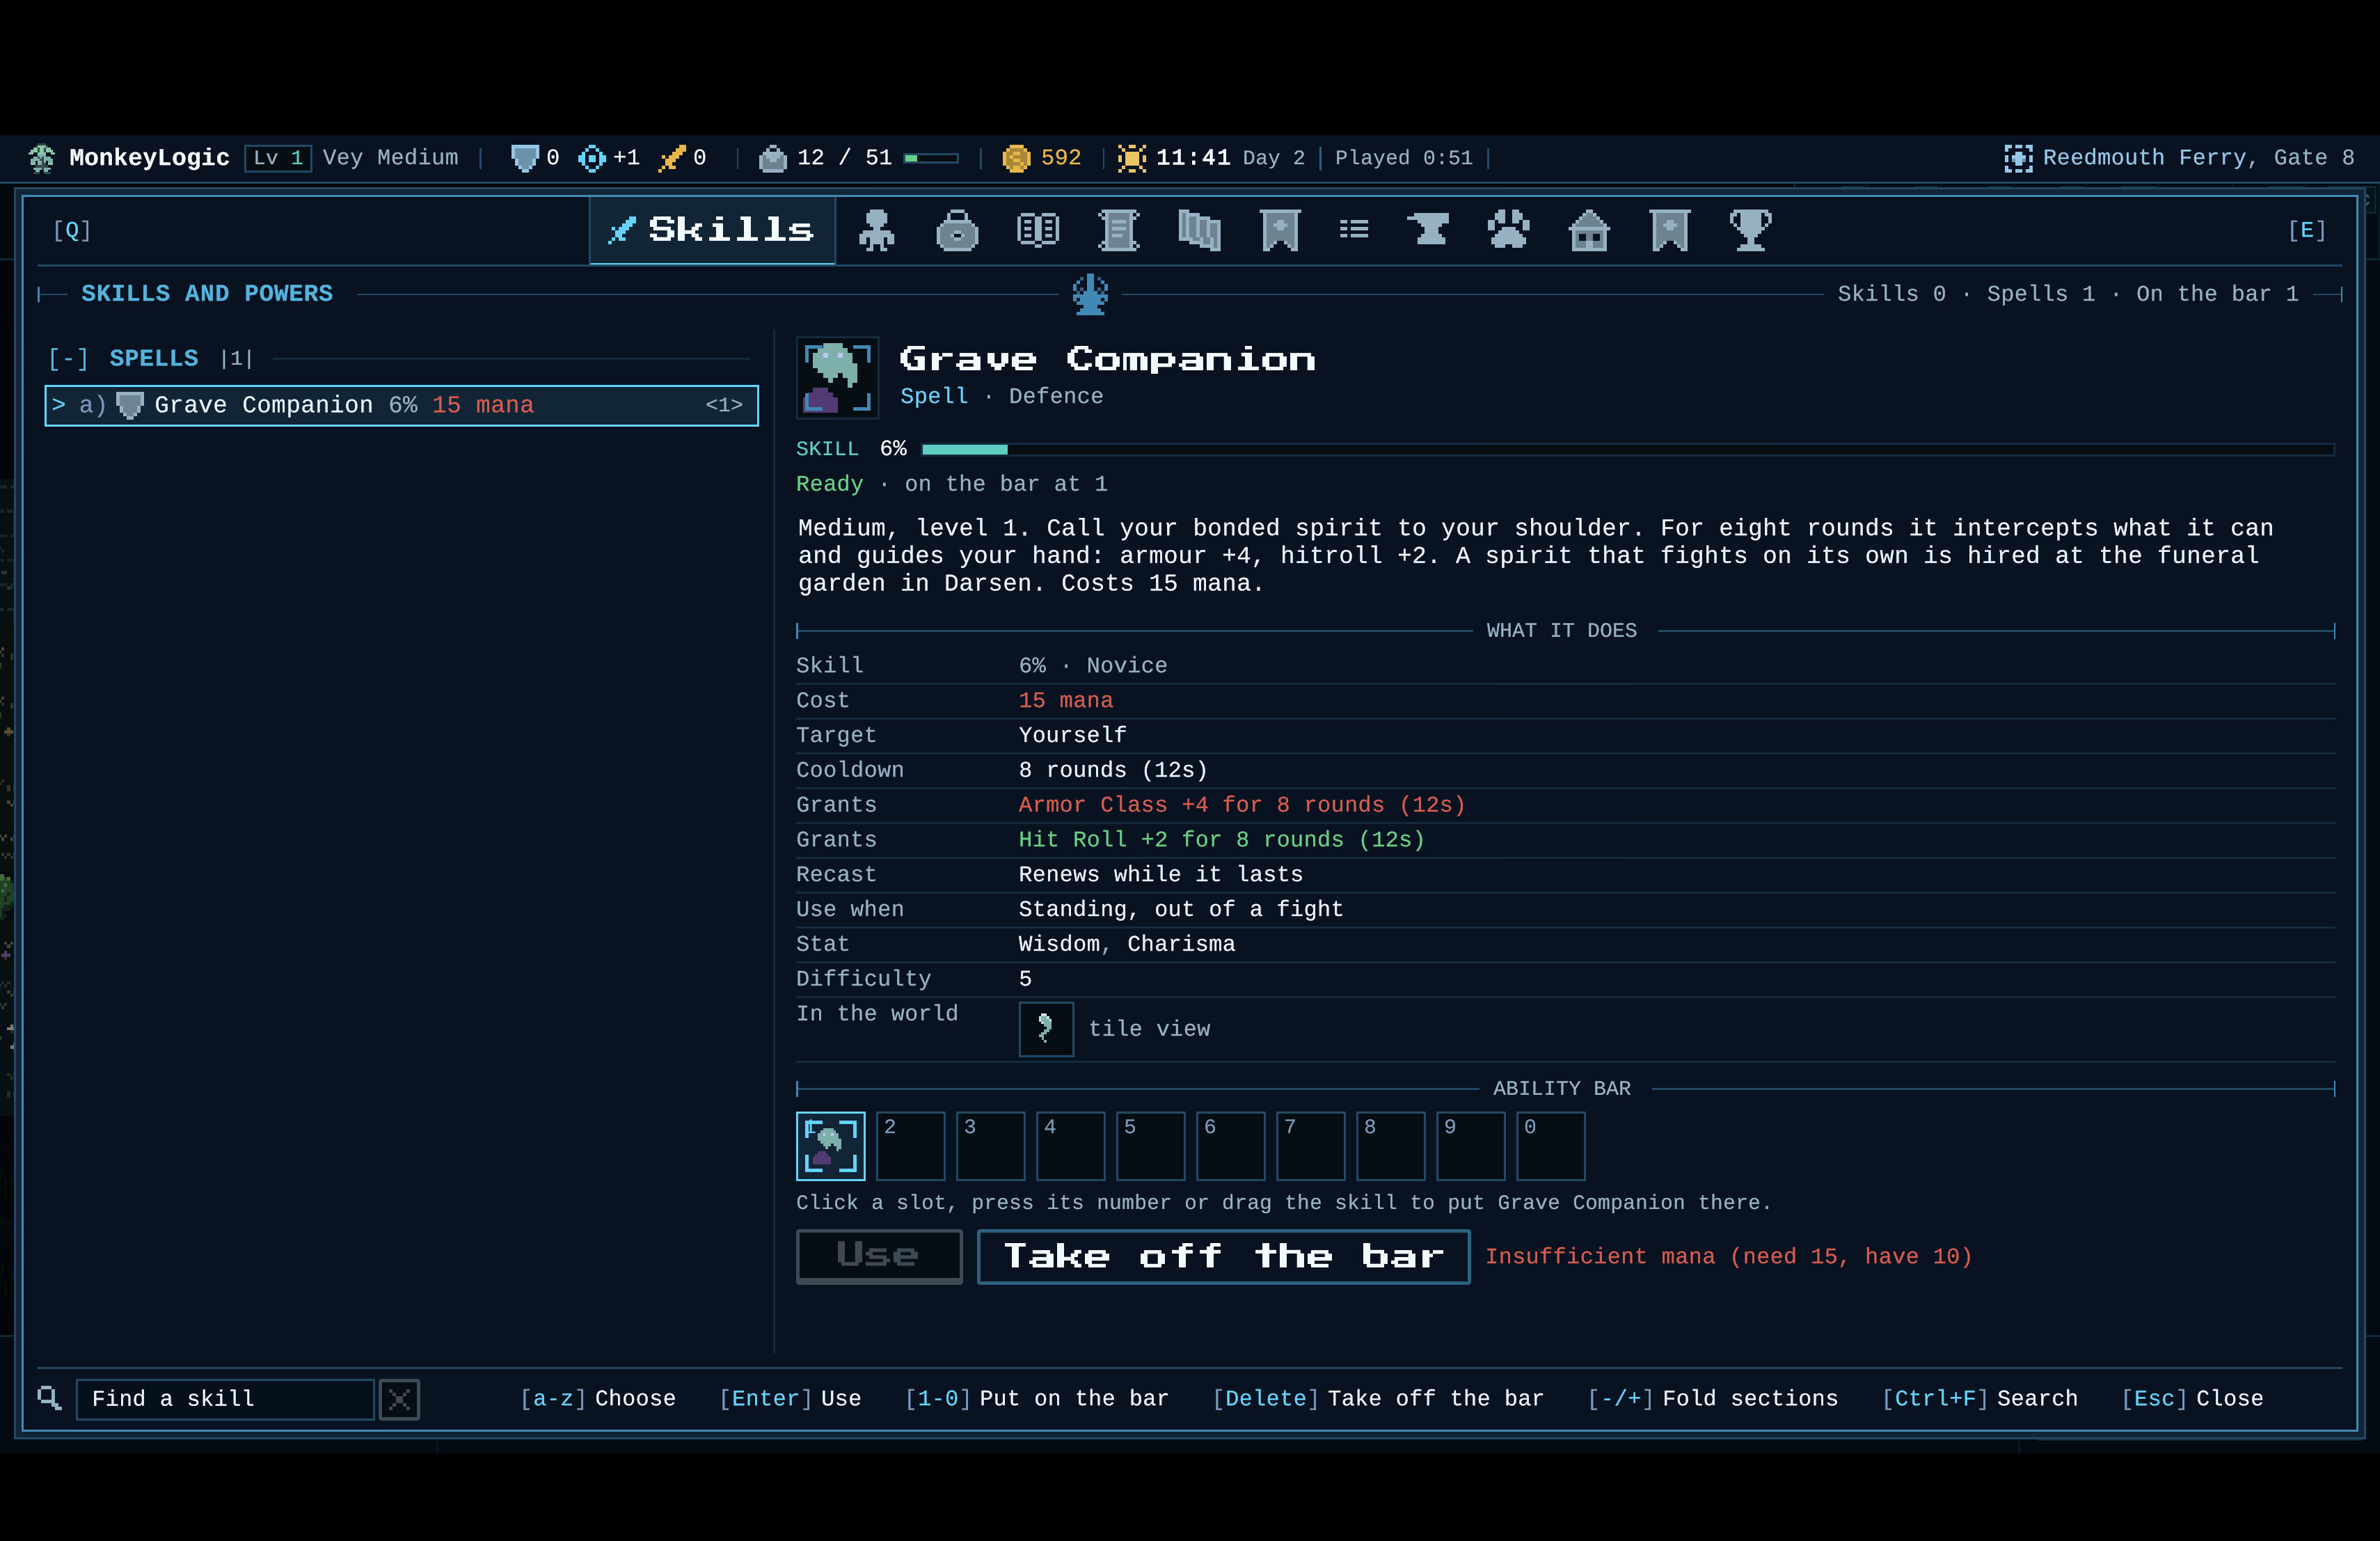
Task: Click the location icon before Reedmouth Ferry
Action: pos(2018,158)
